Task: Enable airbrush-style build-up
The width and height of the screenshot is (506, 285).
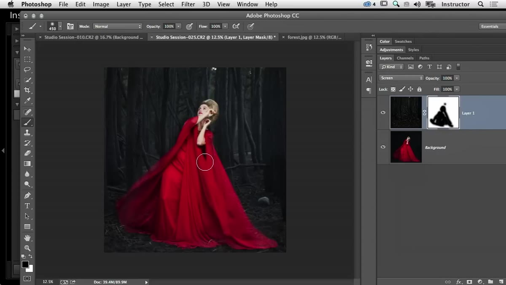Action: (236, 26)
